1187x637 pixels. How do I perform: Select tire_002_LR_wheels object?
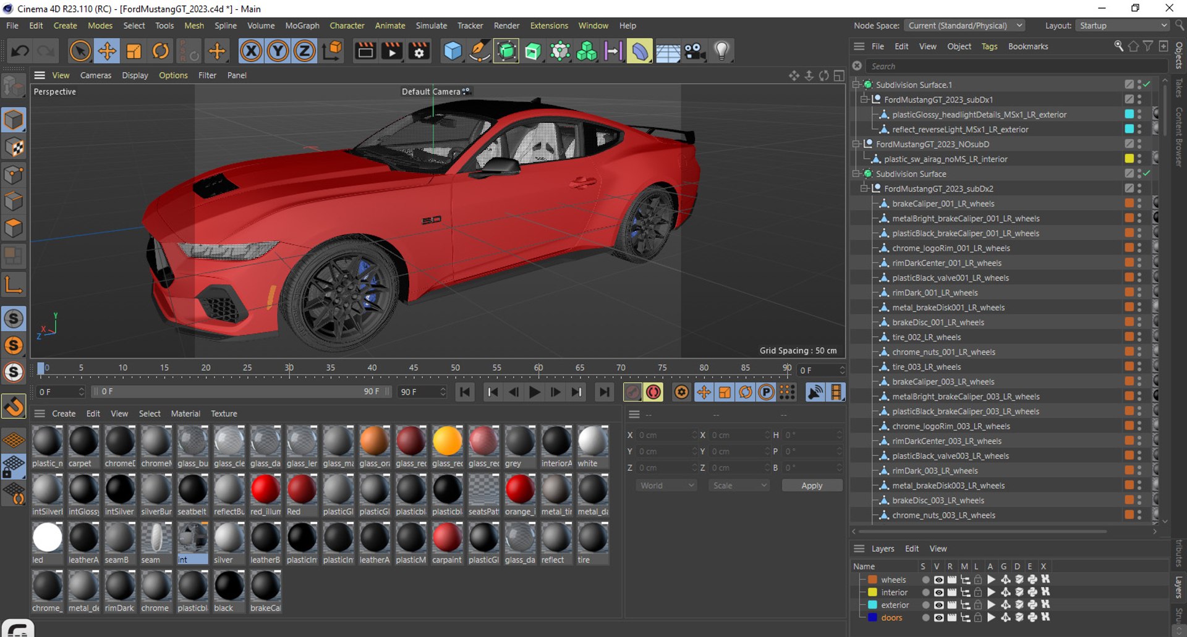[926, 337]
